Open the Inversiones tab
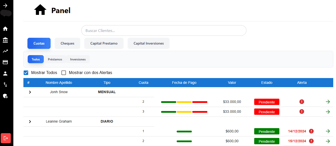The height and width of the screenshot is (146, 336). pos(78,59)
